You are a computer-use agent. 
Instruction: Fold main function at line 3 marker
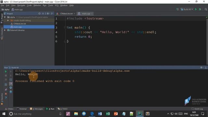click(65, 27)
